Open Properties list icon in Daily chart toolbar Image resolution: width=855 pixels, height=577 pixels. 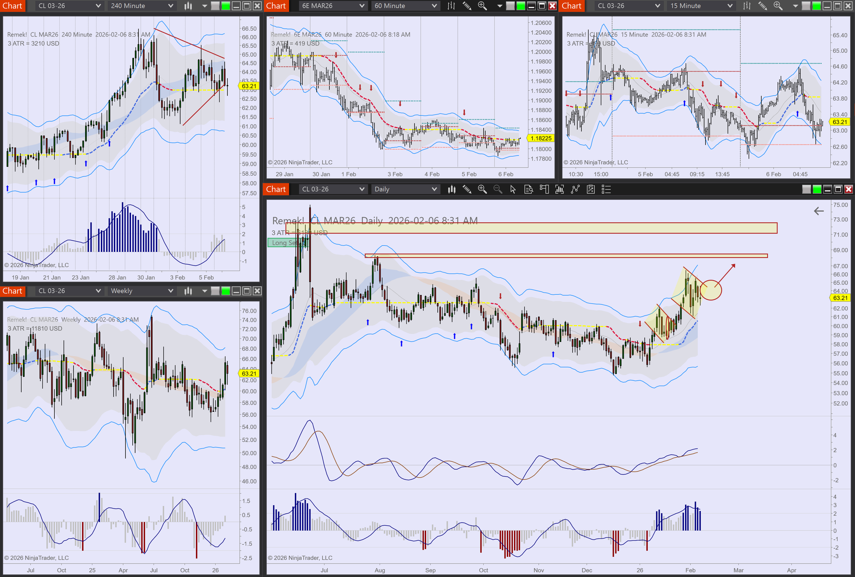pyautogui.click(x=606, y=189)
